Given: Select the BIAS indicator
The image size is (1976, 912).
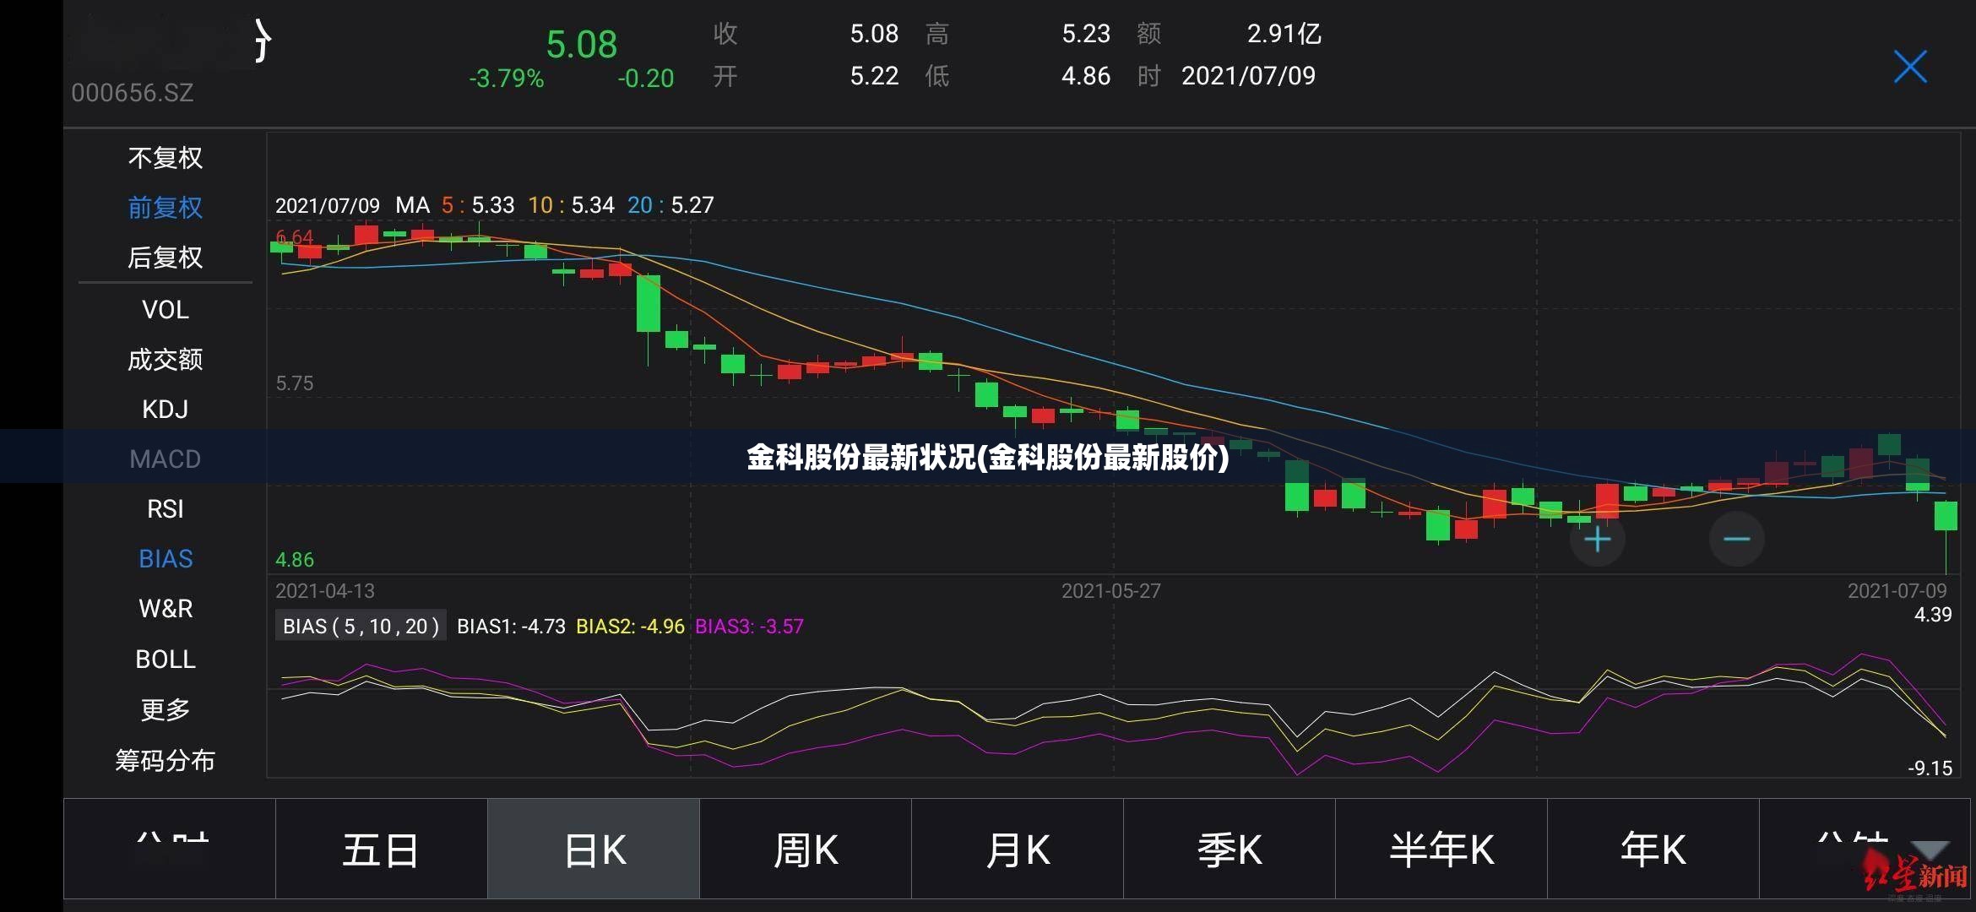Looking at the screenshot, I should 166,559.
